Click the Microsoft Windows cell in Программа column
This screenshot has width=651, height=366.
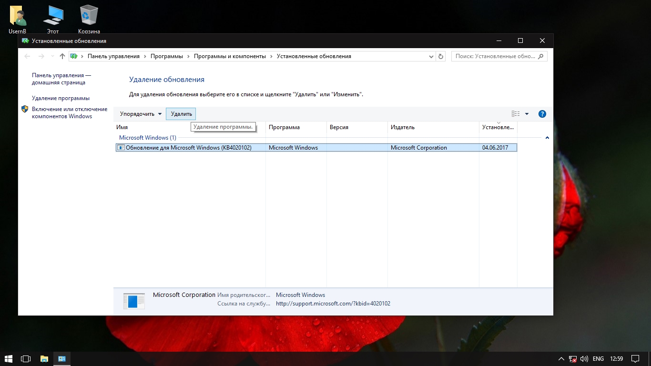[x=293, y=148]
